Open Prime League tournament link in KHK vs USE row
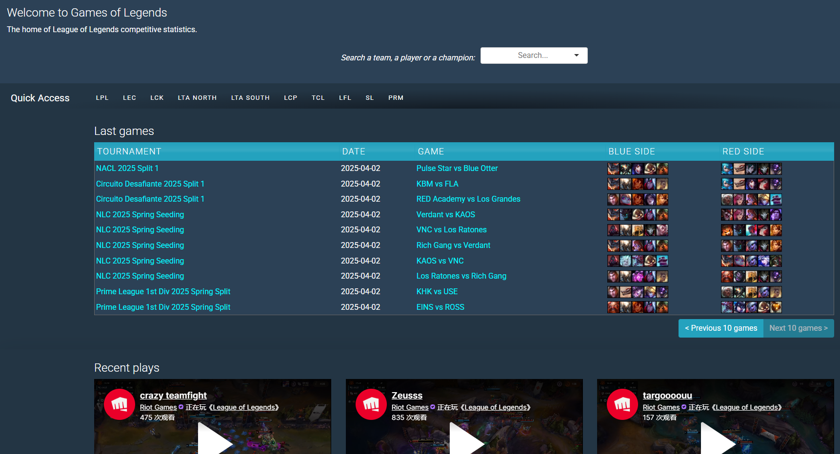 [x=163, y=292]
